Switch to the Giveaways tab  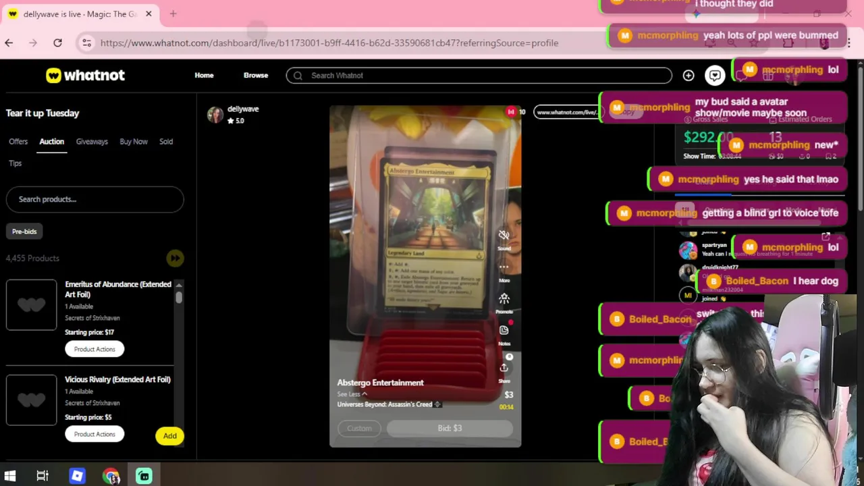92,142
